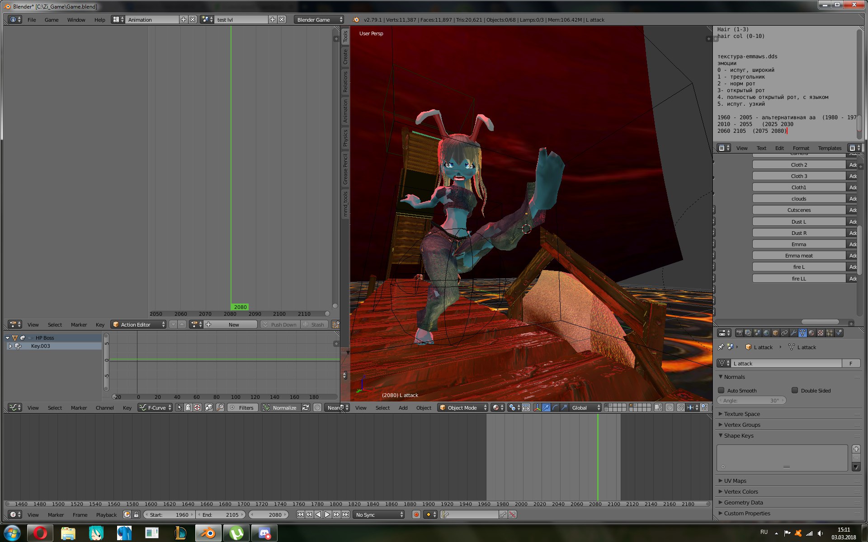
Task: Play animation forward in timeline
Action: (x=327, y=514)
